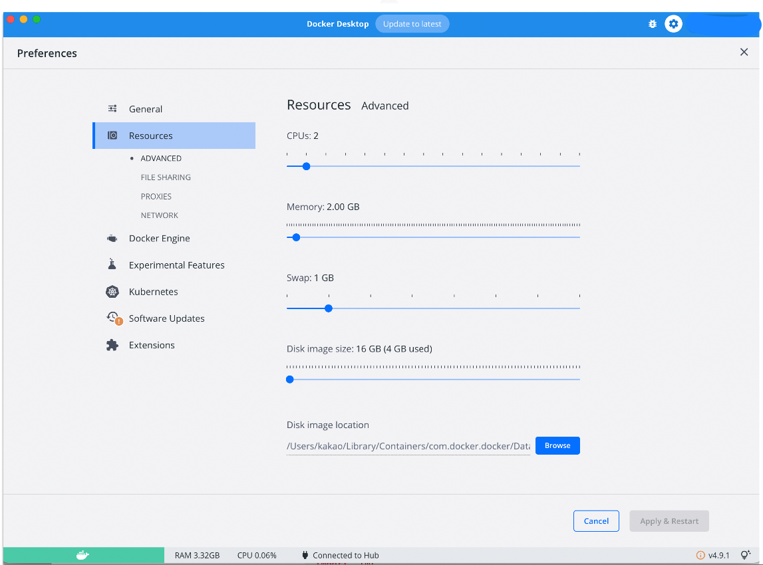Click the Swap slider handle
763x565 pixels.
[329, 308]
